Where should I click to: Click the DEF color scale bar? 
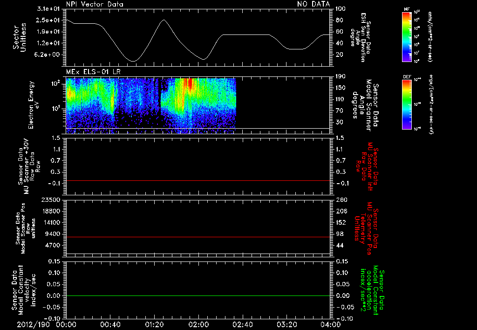[x=407, y=104]
